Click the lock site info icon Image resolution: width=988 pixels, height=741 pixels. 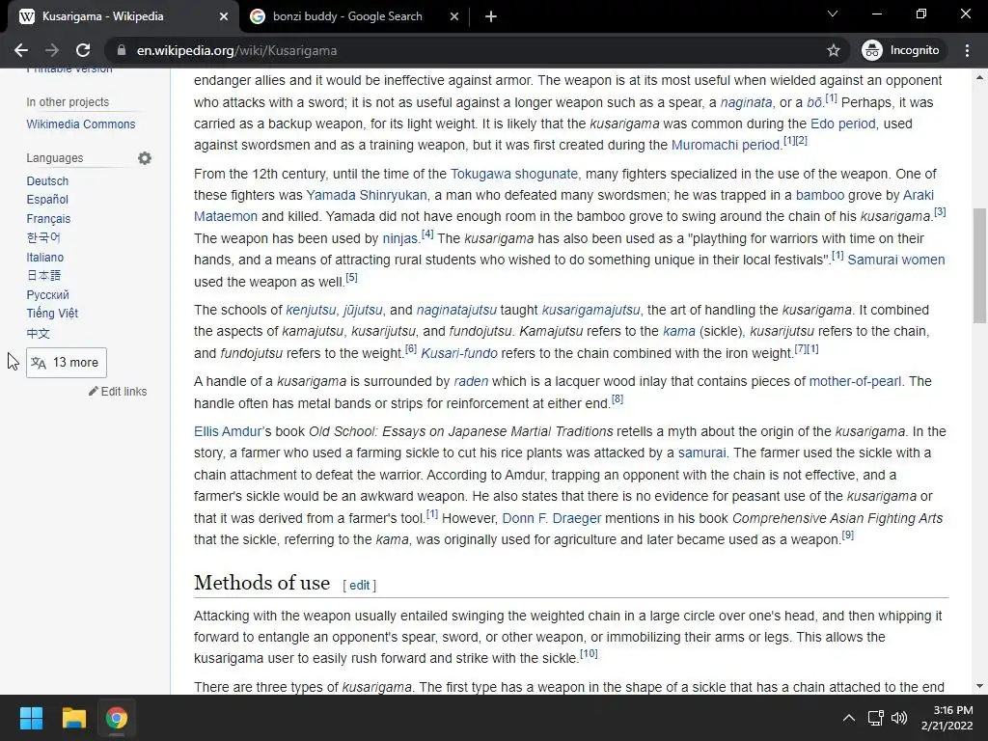click(122, 50)
